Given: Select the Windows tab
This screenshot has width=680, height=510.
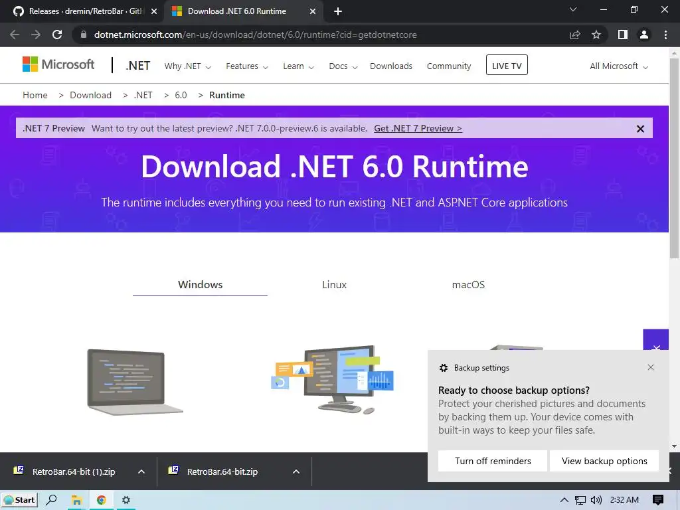Looking at the screenshot, I should tap(200, 285).
